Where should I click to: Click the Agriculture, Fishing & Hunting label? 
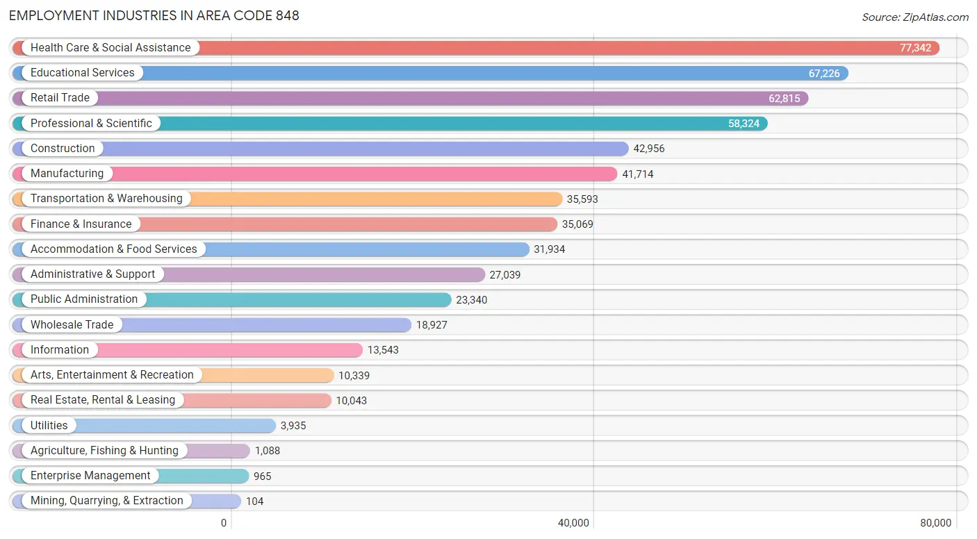point(104,450)
